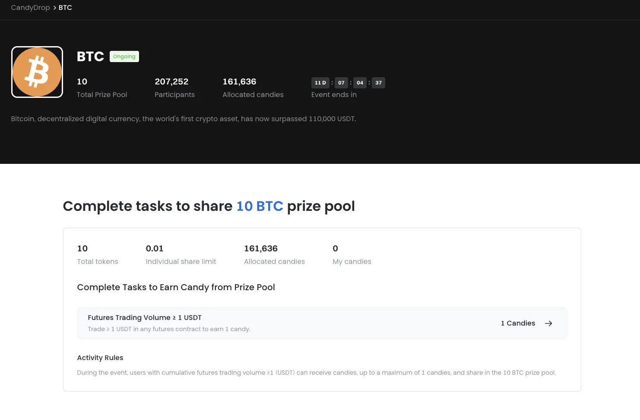The height and width of the screenshot is (420, 640).
Task: Click the Trade ≥ 1 USDT task description
Action: pyautogui.click(x=169, y=329)
